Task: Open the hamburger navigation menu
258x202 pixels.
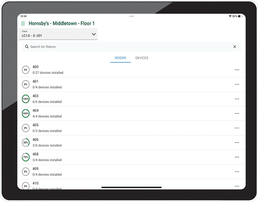Action: click(x=23, y=23)
